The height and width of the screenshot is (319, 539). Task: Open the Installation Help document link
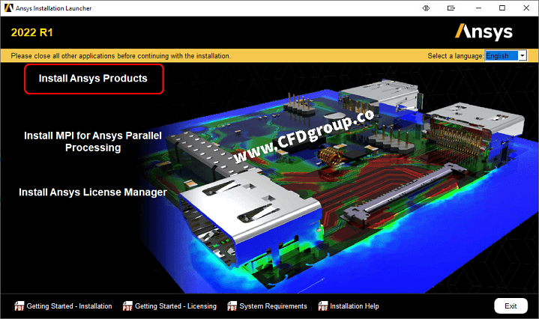click(x=355, y=306)
